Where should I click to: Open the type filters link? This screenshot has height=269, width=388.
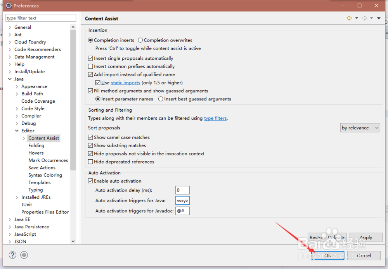(x=215, y=118)
